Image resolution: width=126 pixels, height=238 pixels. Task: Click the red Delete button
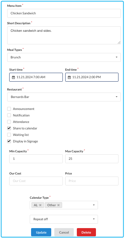[x=86, y=232]
